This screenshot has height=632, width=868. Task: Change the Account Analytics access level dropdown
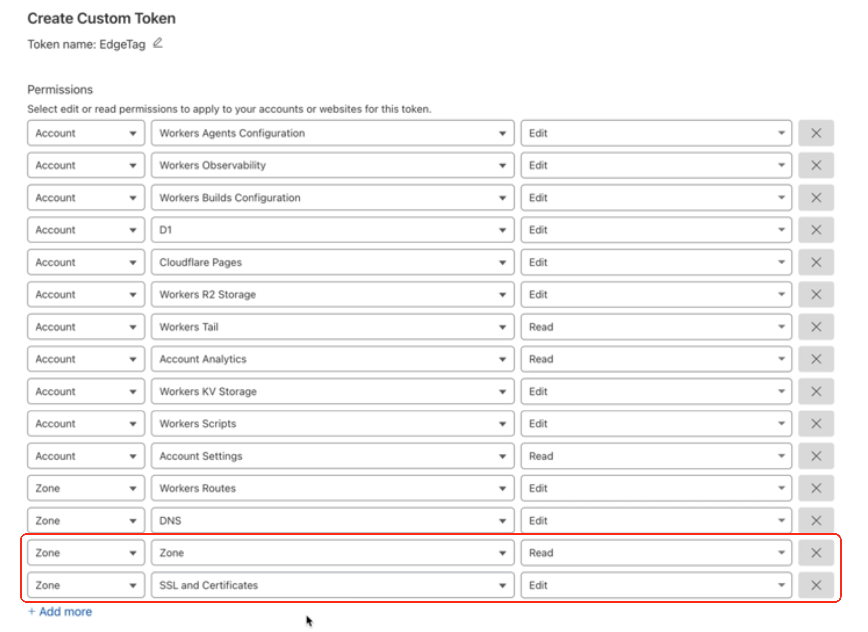[x=656, y=359]
